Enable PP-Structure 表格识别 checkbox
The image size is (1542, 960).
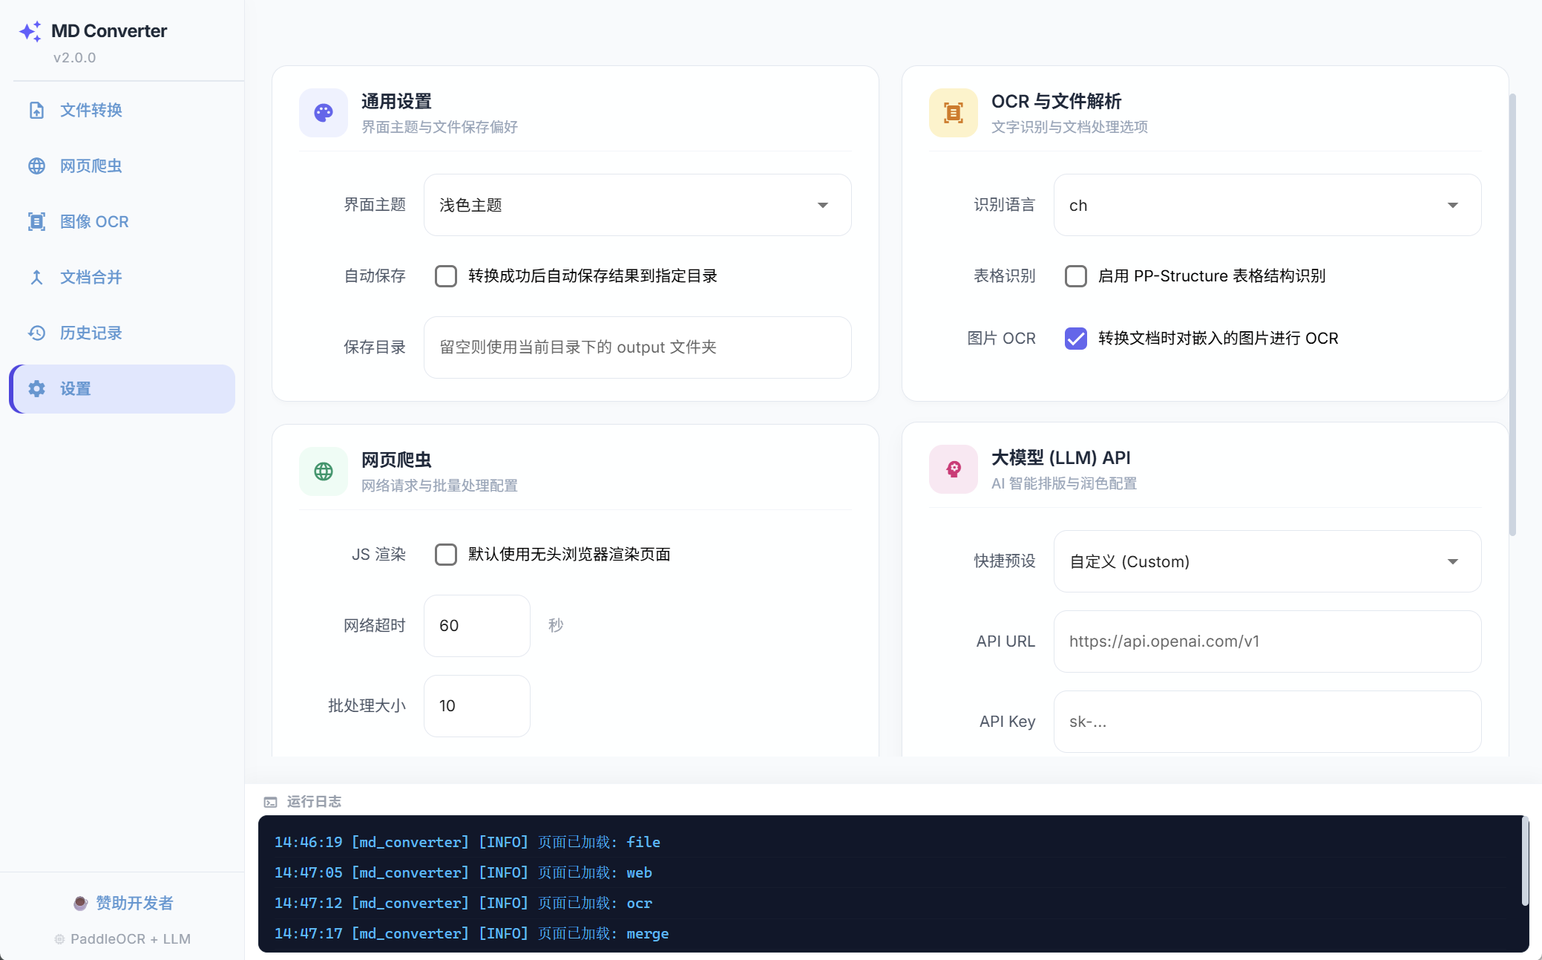pos(1076,275)
